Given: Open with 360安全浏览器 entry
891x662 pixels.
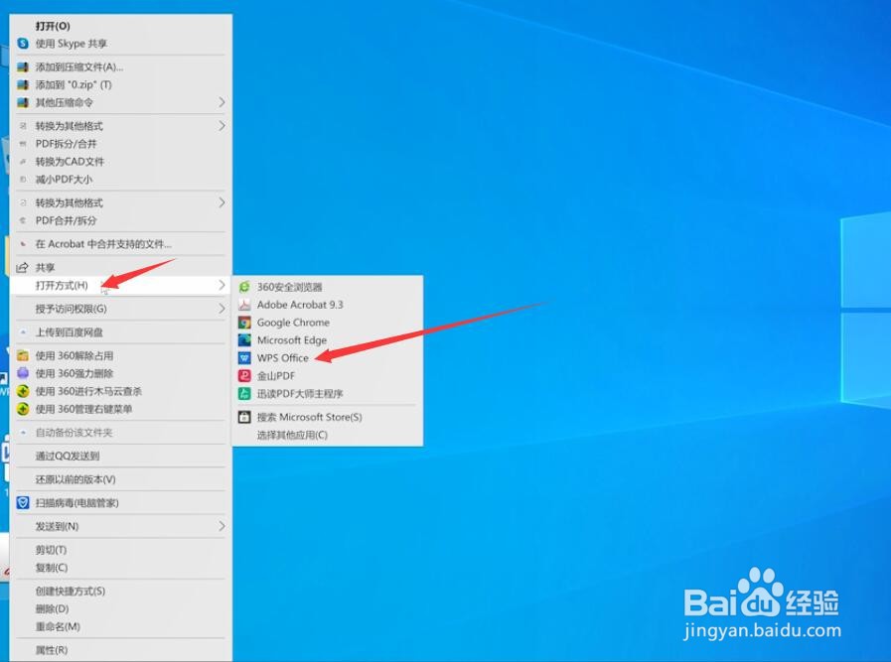Looking at the screenshot, I should click(x=328, y=287).
